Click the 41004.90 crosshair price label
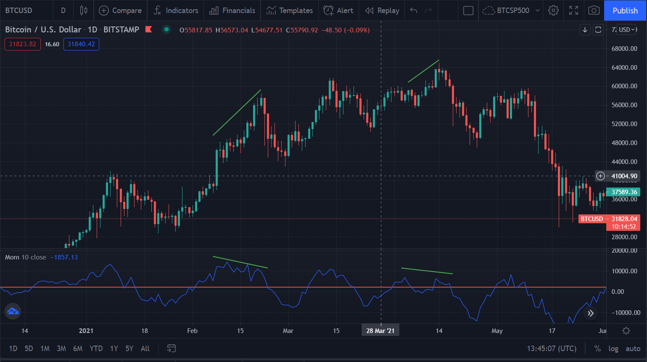This screenshot has width=647, height=362. point(624,176)
